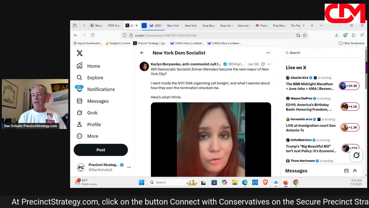Reload the current page

92,35
